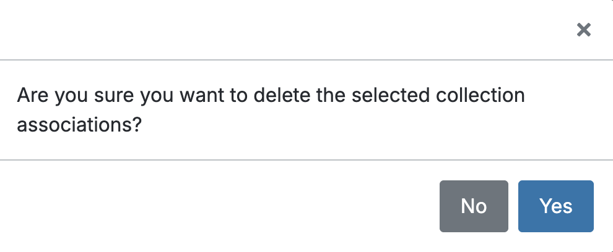Viewport: 613px width, 252px height.
Task: Select Yes in the delete confirmation
Action: tap(555, 206)
